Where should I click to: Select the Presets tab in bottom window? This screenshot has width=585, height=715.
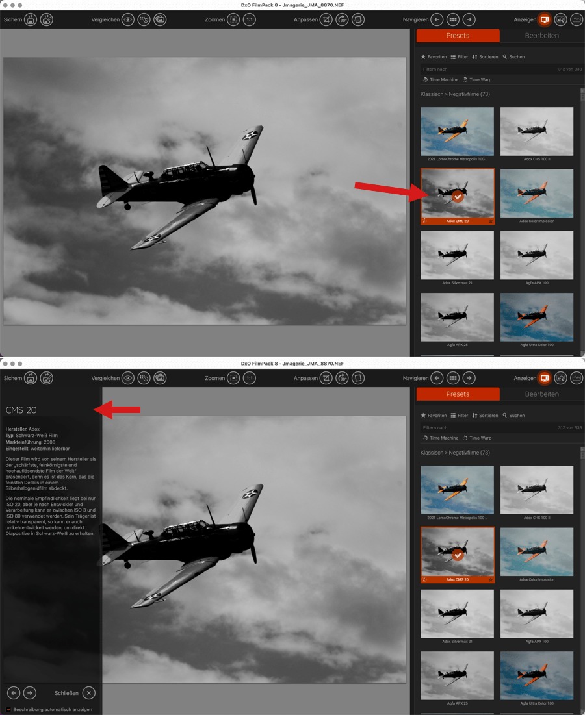(458, 394)
